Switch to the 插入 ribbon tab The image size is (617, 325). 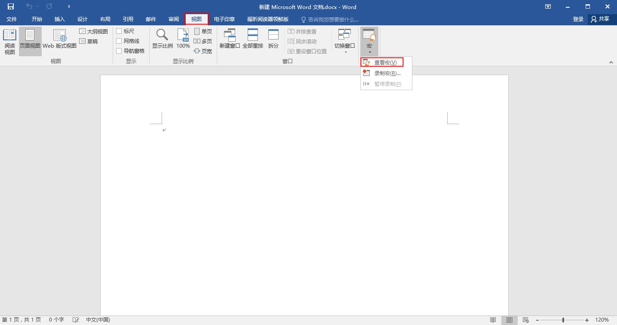(x=59, y=19)
